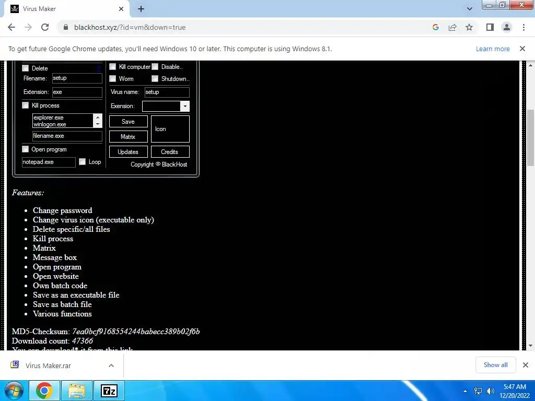Click the notepad.exe field
The width and height of the screenshot is (535, 401).
[x=49, y=162]
